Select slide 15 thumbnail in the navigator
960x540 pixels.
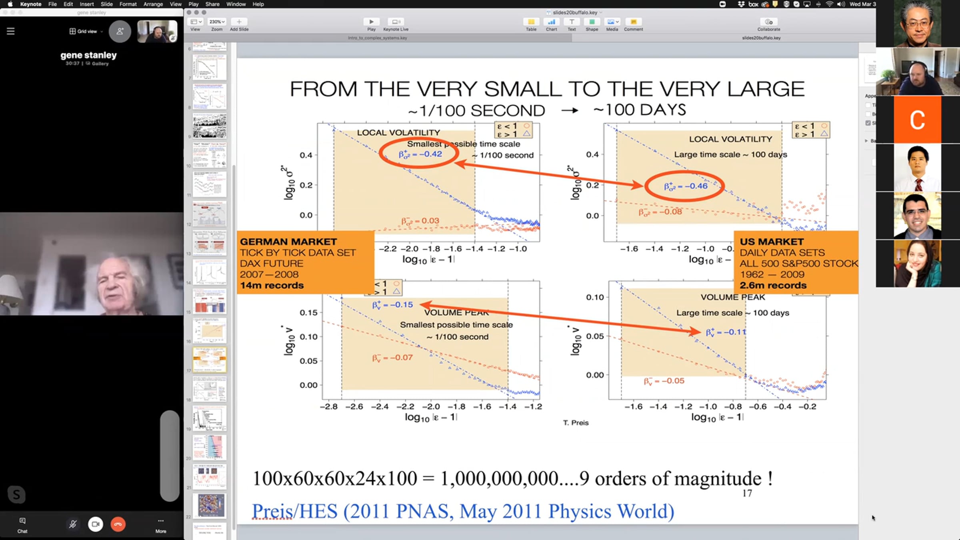click(210, 301)
